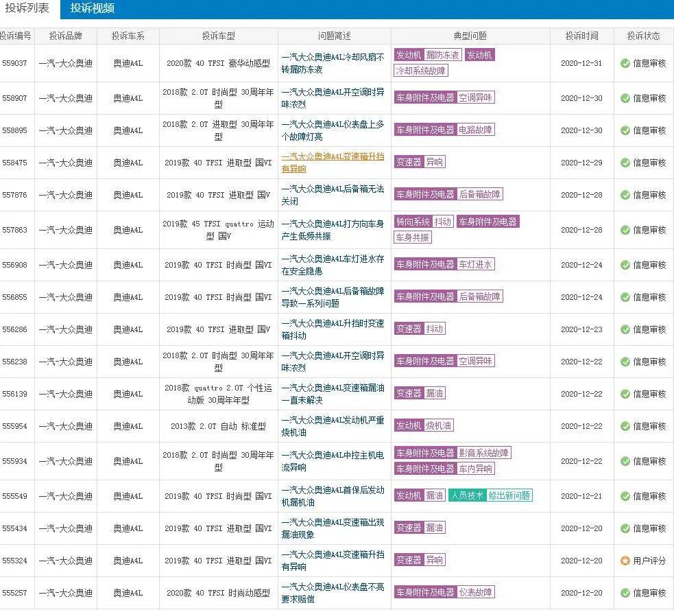The image size is (674, 610).
Task: Click the 投诉时间 column header
Action: tap(581, 36)
